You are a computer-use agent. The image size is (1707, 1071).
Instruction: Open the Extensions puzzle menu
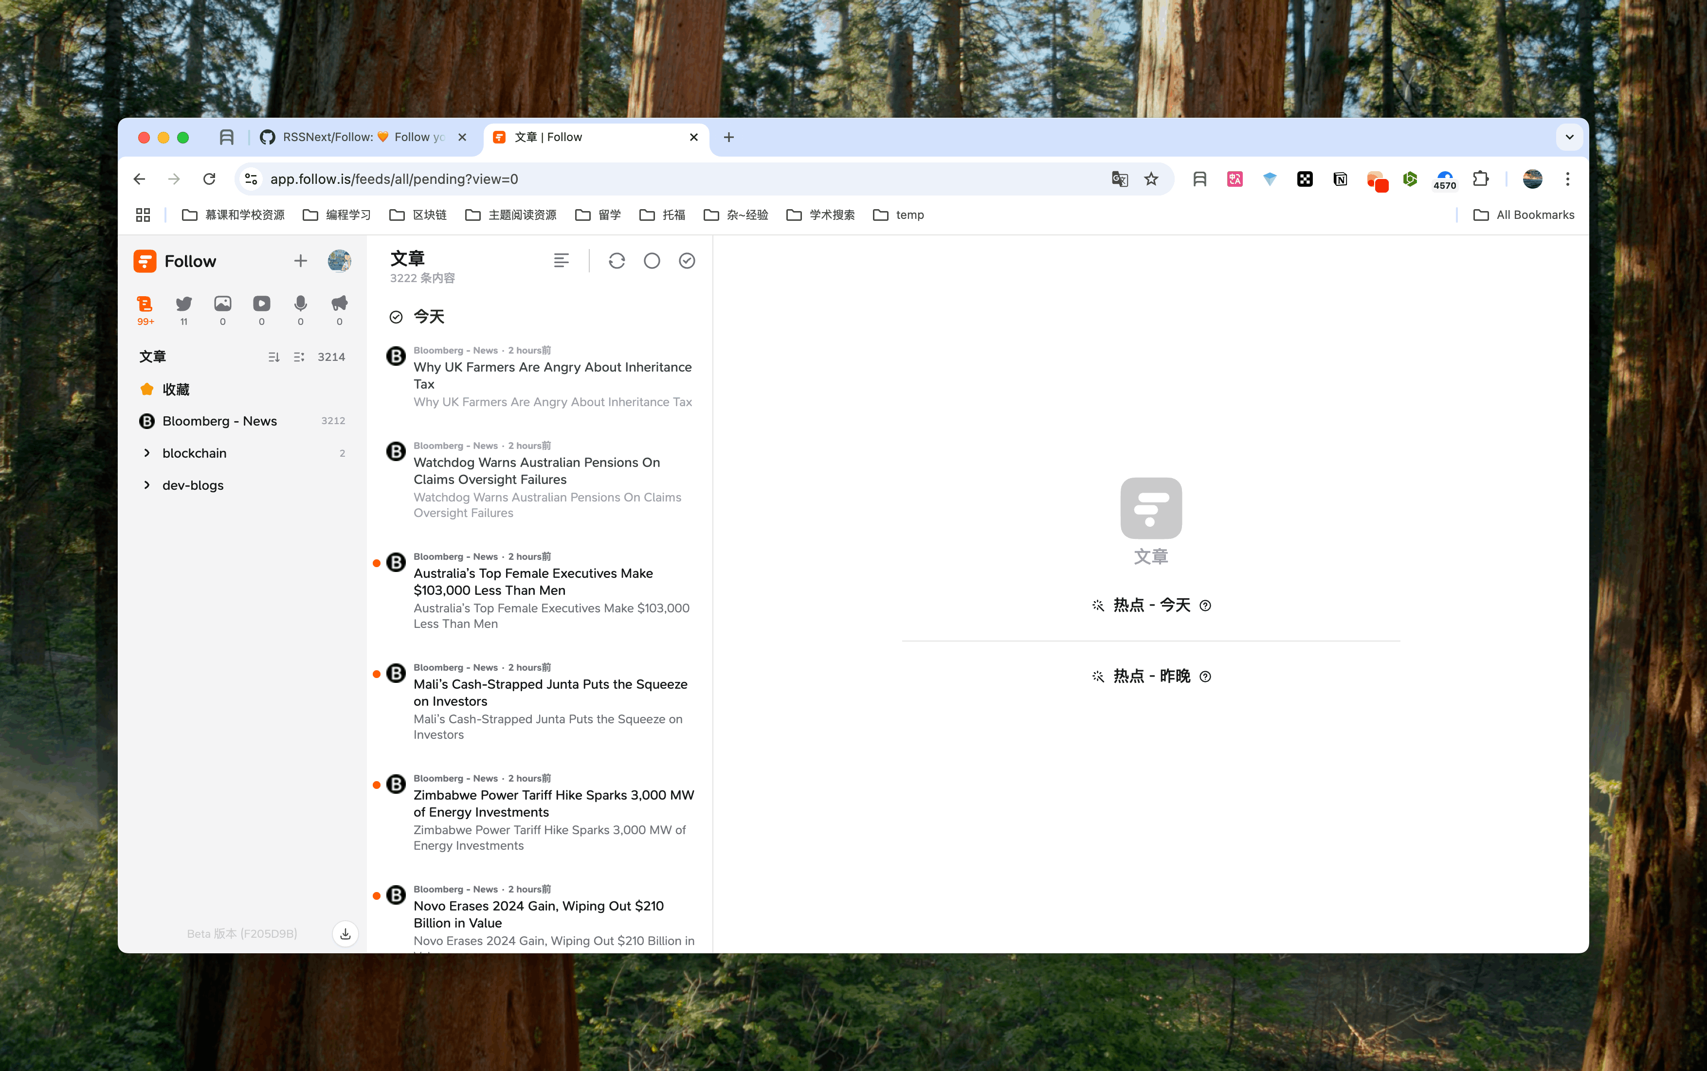point(1480,178)
